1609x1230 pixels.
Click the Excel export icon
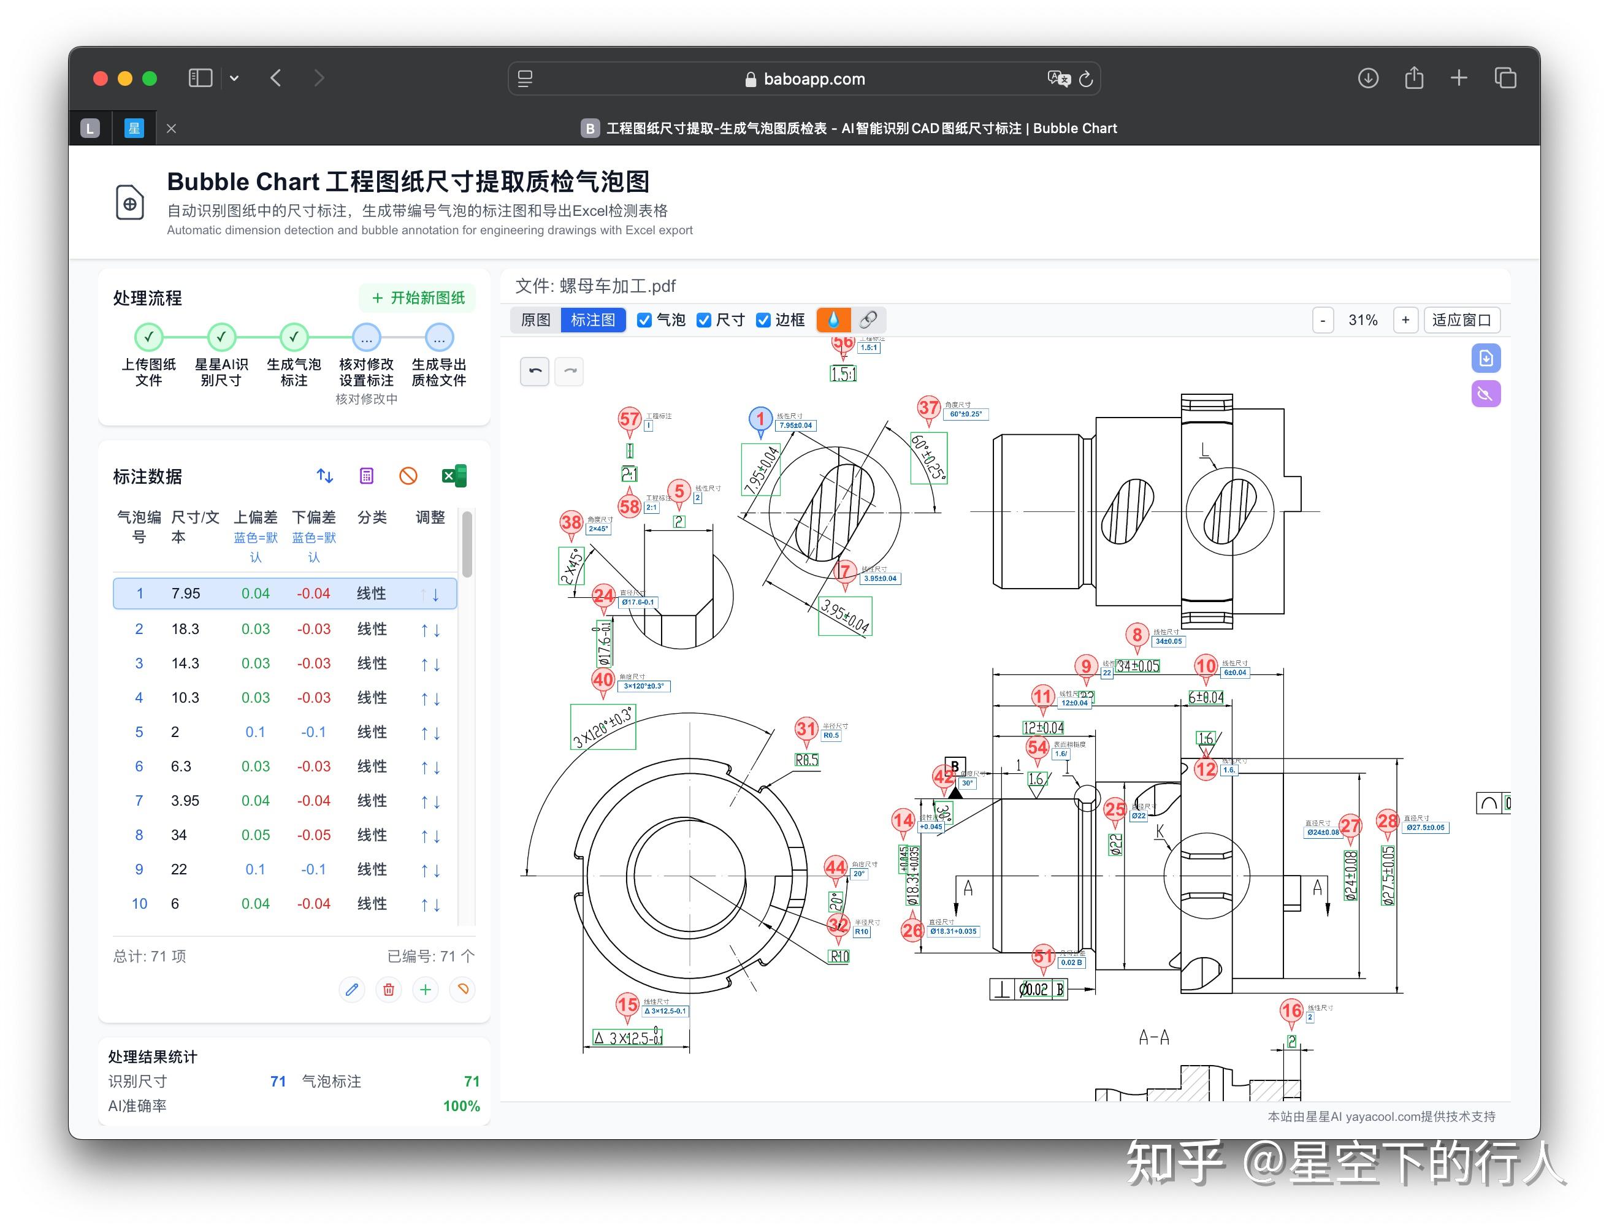pyautogui.click(x=454, y=476)
